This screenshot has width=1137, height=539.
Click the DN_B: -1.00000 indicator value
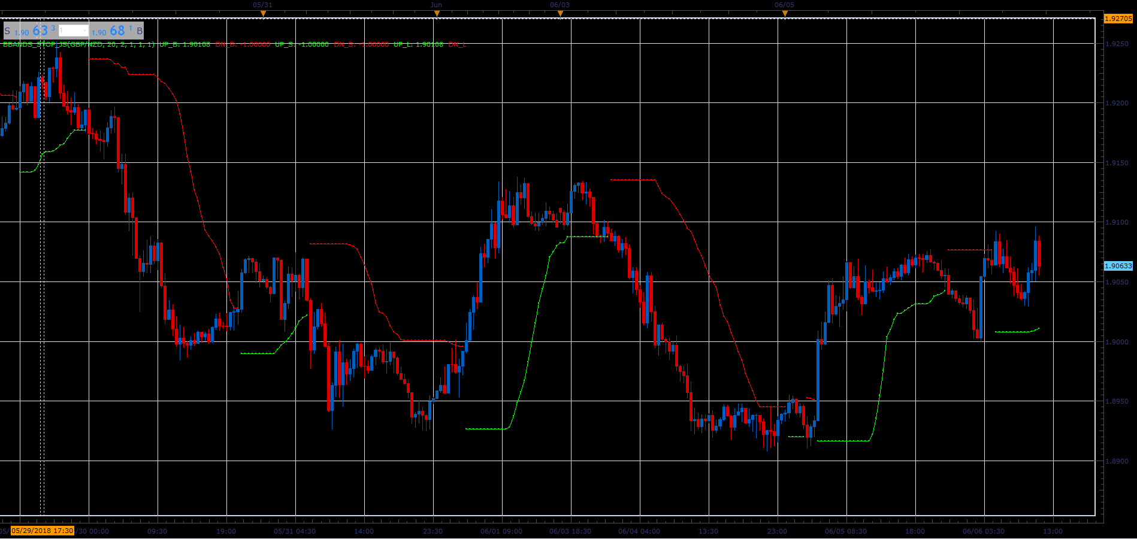243,44
